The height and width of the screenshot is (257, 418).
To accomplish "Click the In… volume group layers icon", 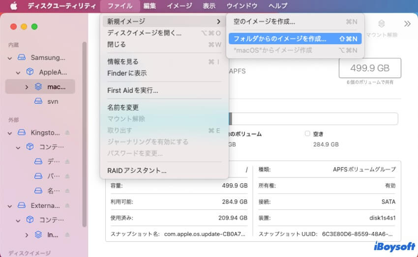I will 38,234.
